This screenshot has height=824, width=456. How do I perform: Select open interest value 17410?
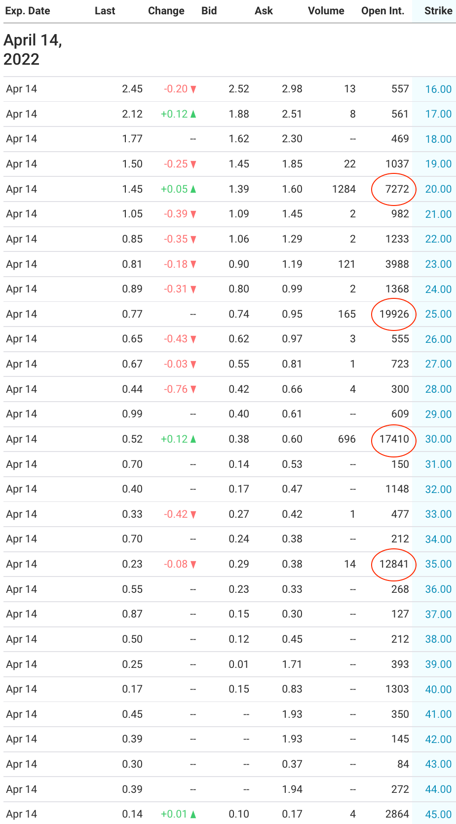394,439
